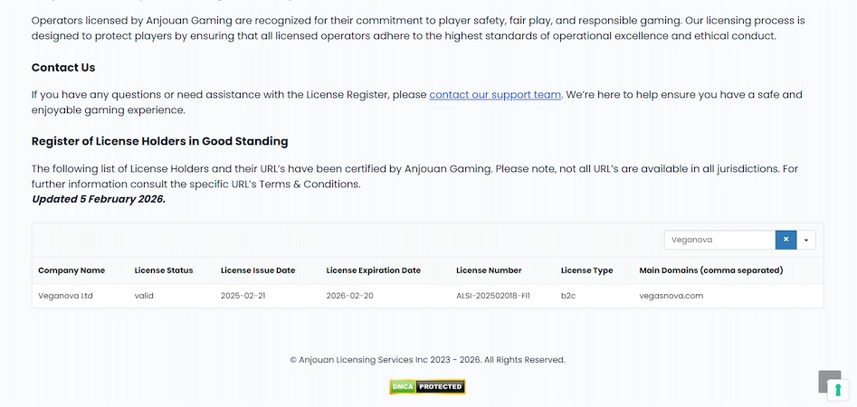Sort by License Expiration Date column
This screenshot has width=857, height=407.
[x=373, y=270]
